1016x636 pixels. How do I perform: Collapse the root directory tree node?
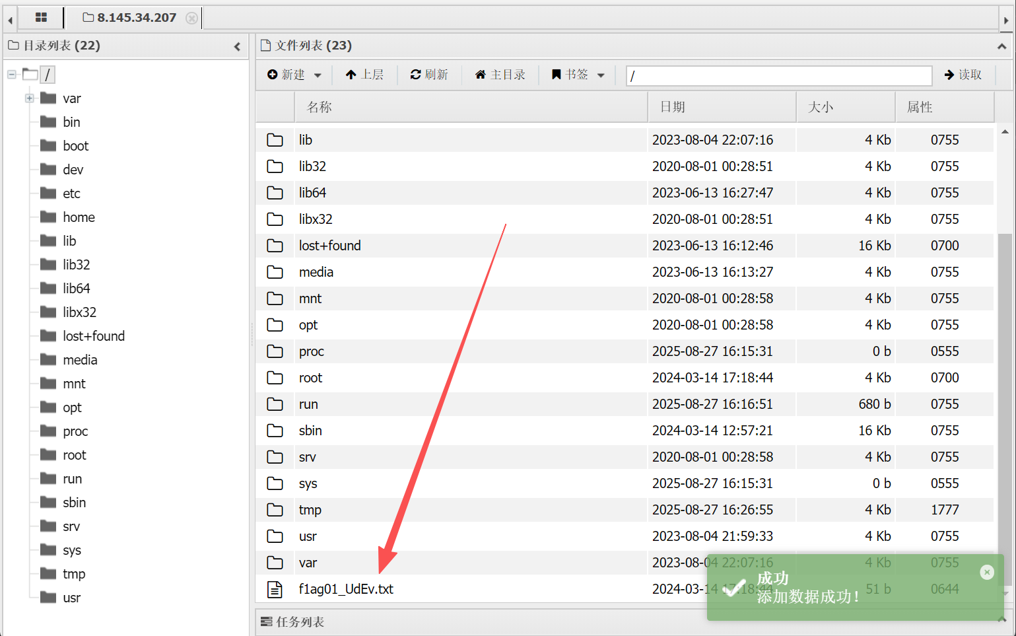pos(12,75)
